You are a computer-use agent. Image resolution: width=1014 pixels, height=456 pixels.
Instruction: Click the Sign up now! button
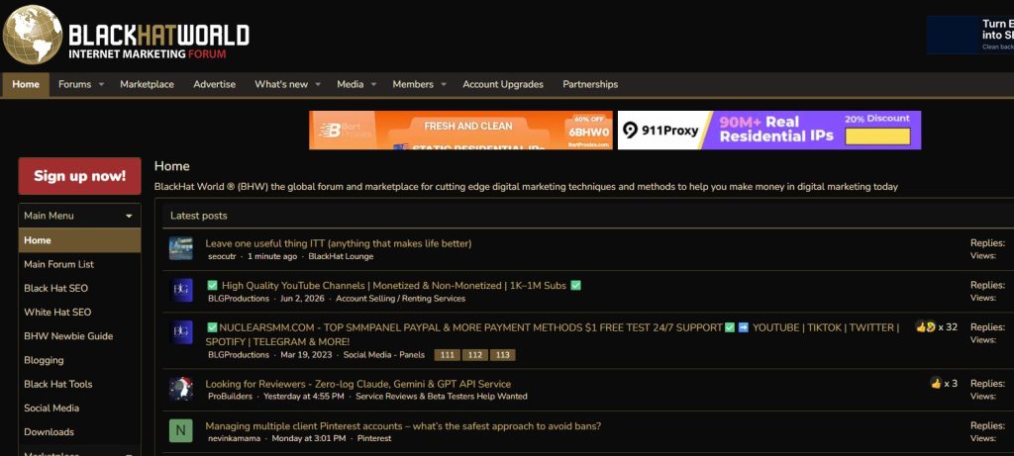click(x=79, y=176)
